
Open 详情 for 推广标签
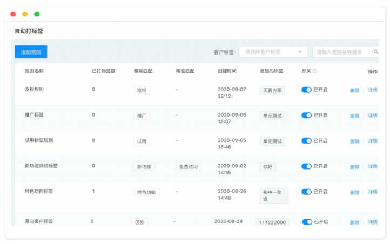pyautogui.click(x=373, y=116)
